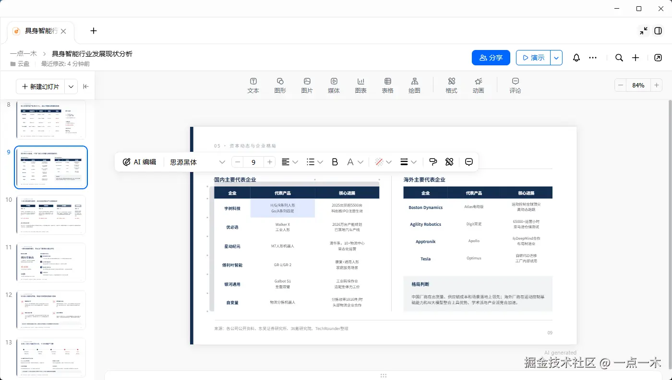Screen dimensions: 672x380
Task: Click the 84% zoom level value
Action: (638, 85)
